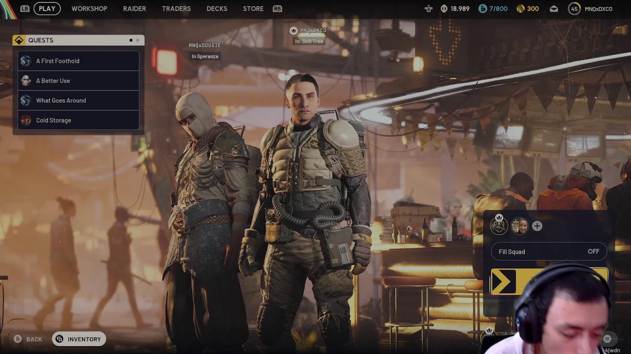Go BACK from the menu

pyautogui.click(x=34, y=339)
